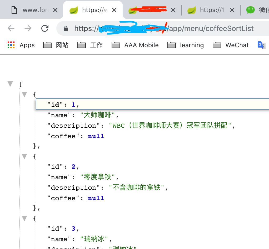The height and width of the screenshot is (249, 269).
Task: Click the name value "瑞纳冰"
Action: pos(94,239)
